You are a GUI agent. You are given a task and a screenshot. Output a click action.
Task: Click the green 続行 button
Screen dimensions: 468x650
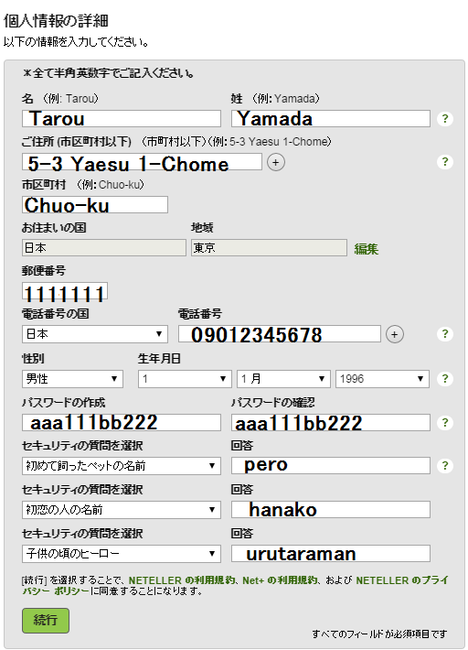46,620
